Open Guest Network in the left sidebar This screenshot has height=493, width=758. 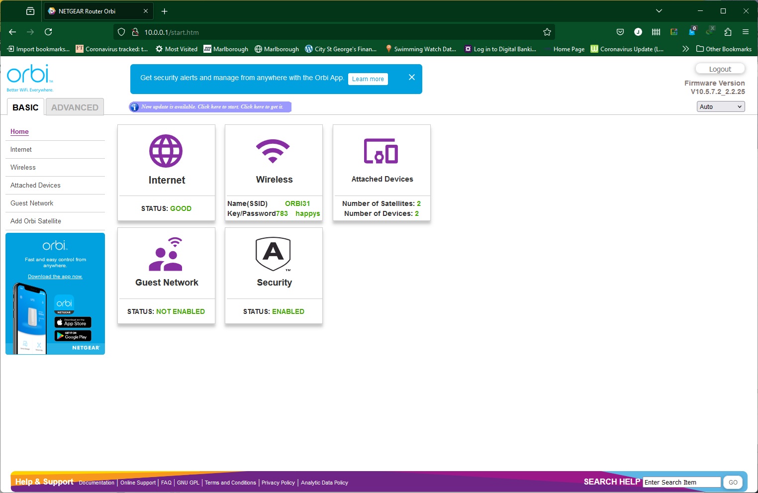click(x=32, y=203)
